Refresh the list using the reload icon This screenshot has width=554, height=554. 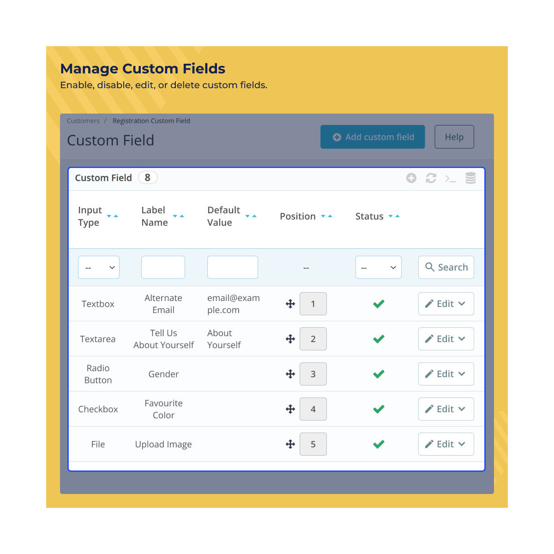[x=431, y=178]
